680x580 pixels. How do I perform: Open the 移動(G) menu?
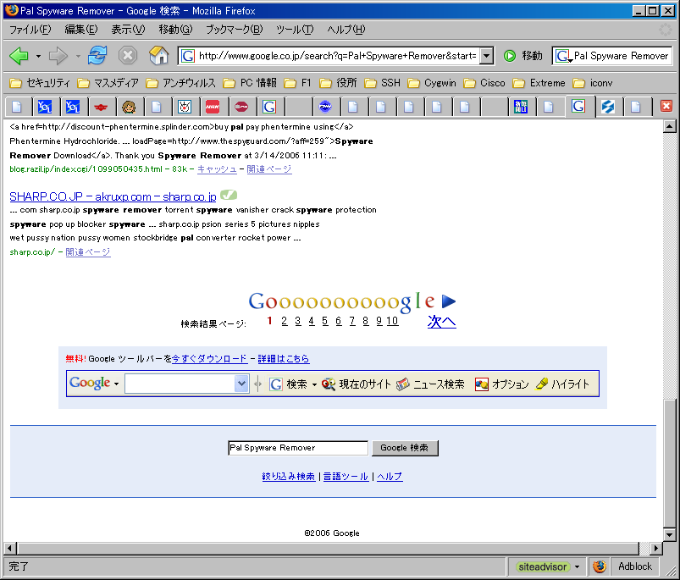click(x=175, y=30)
